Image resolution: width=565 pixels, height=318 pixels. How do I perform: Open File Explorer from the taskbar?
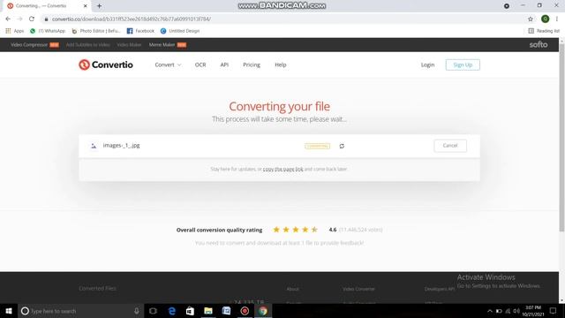pyautogui.click(x=208, y=311)
